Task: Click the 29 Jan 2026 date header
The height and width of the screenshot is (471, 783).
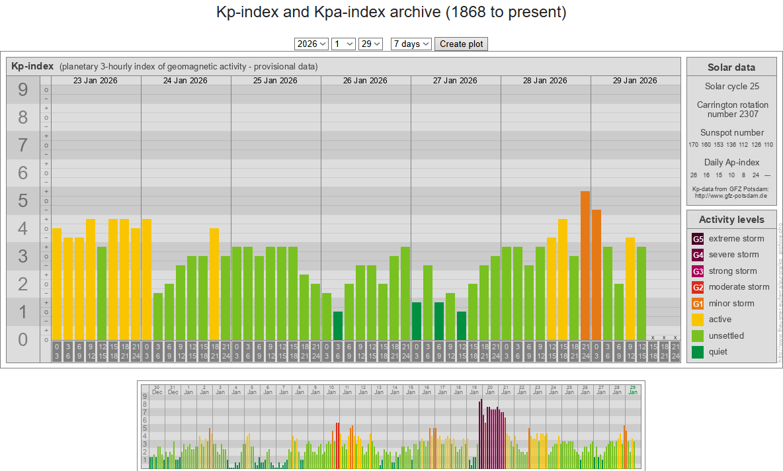Action: pos(635,81)
